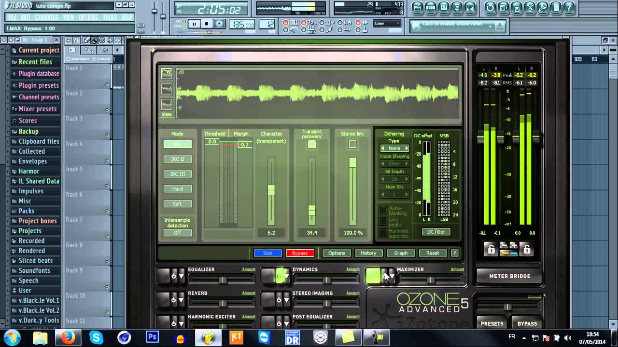This screenshot has height=347, width=618.
Task: Open the Maximizer module preset dropdown arrow
Action: [x=392, y=276]
